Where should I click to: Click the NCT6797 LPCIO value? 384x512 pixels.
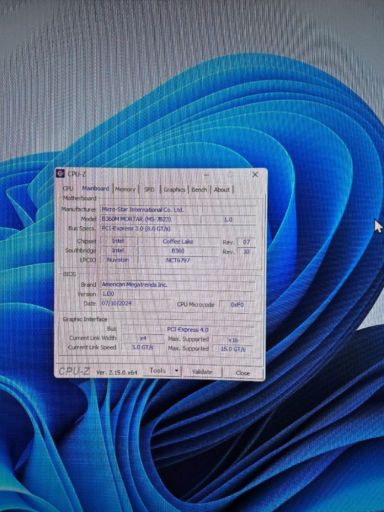coord(178,260)
